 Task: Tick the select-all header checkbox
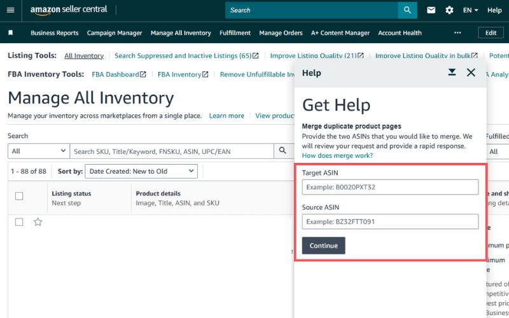[x=19, y=196]
